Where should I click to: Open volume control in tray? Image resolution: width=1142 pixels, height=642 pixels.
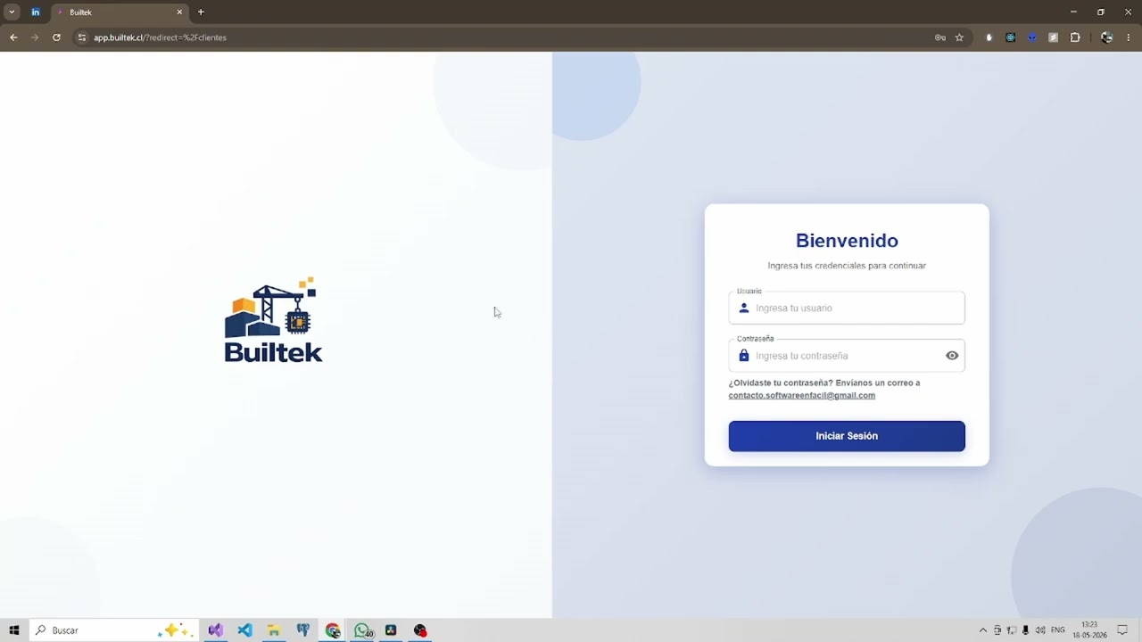(x=1040, y=630)
